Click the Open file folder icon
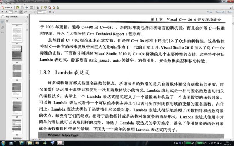Viewport: 234px width, 146px height. [18, 7]
